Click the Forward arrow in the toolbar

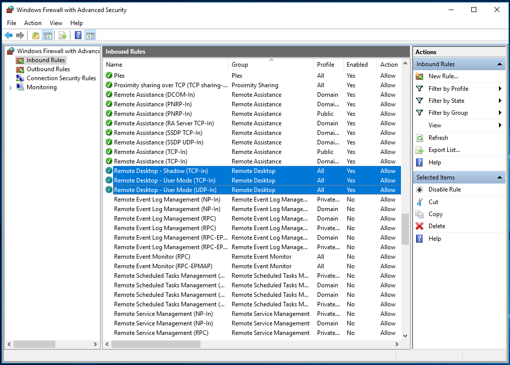(20, 36)
